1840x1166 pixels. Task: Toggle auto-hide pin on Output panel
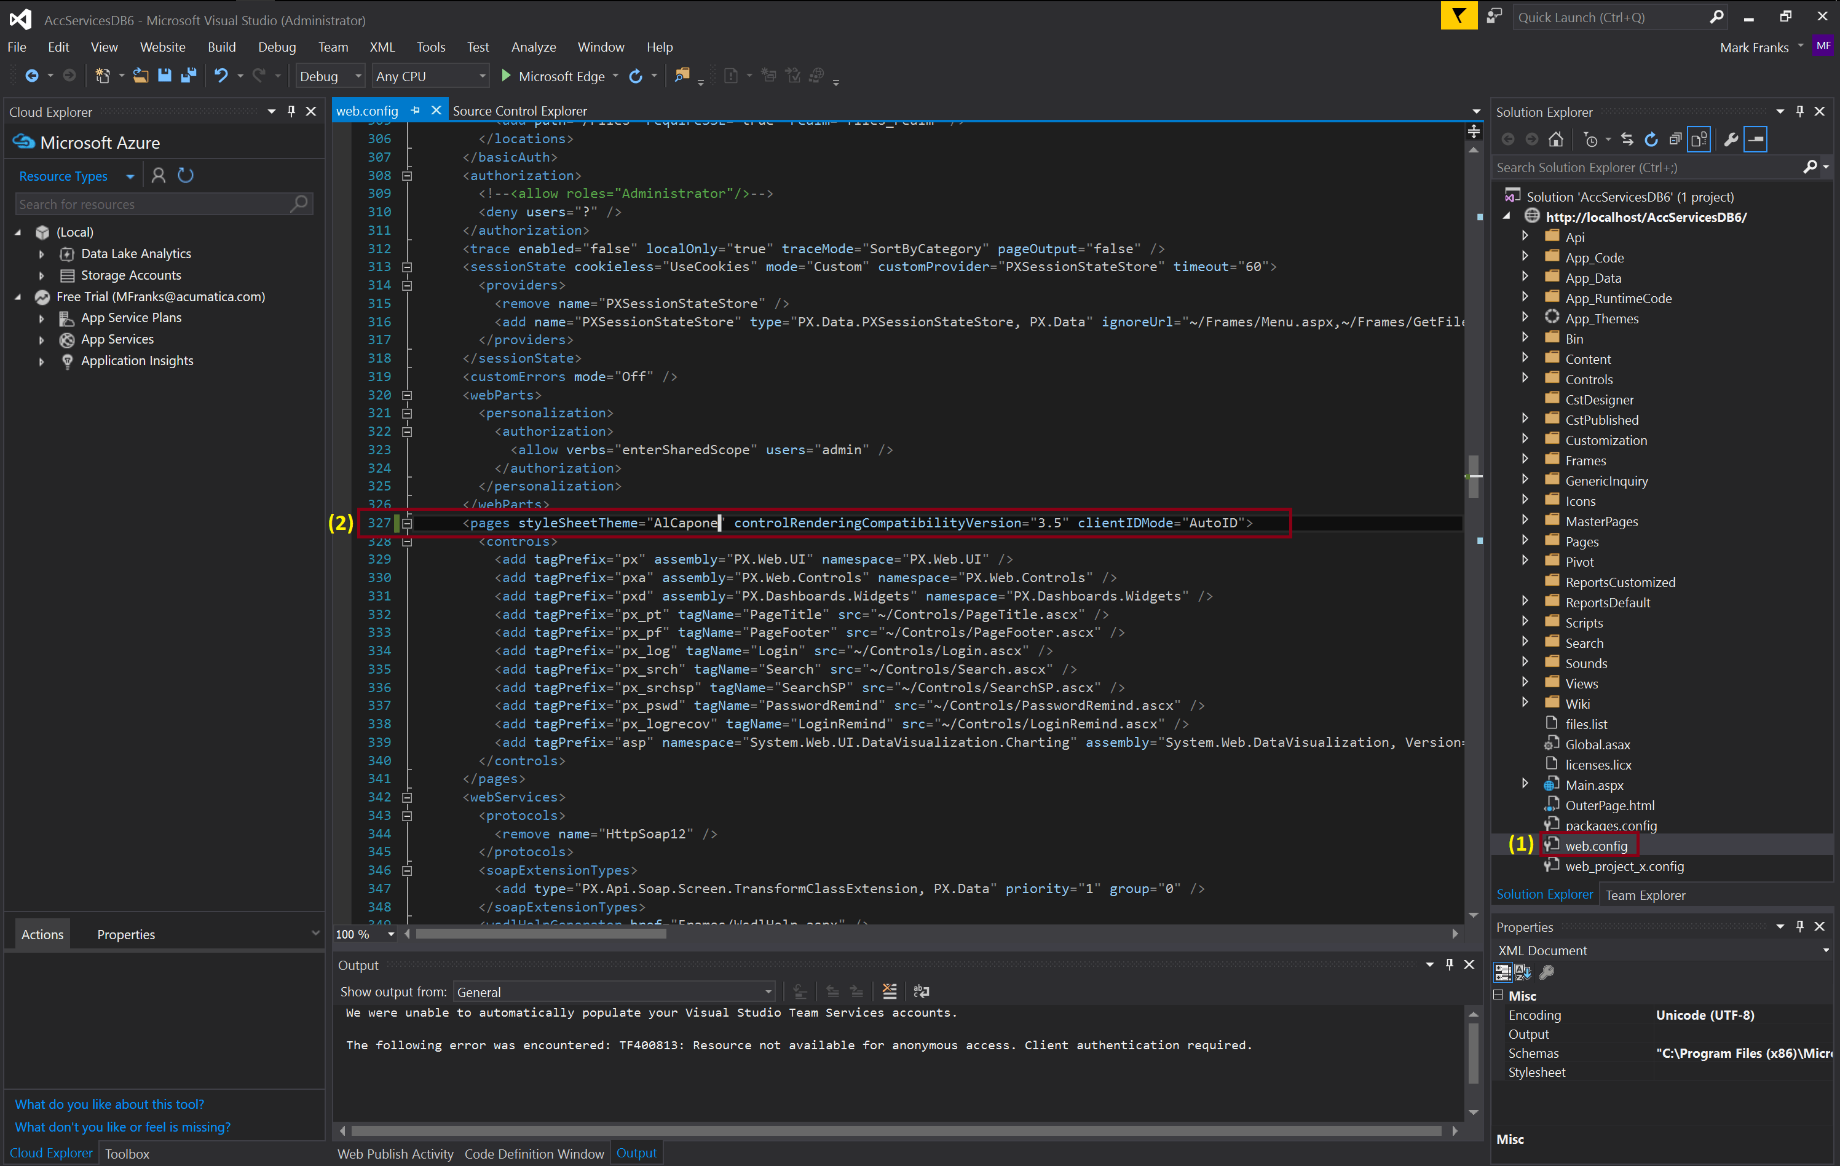[x=1450, y=964]
